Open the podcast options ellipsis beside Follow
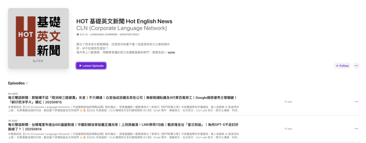 356,66
